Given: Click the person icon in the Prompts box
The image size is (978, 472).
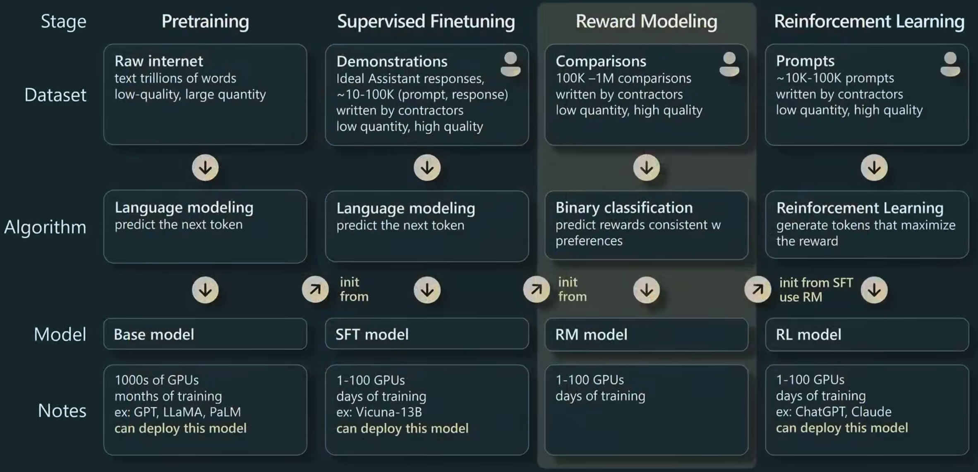Looking at the screenshot, I should pyautogui.click(x=950, y=64).
